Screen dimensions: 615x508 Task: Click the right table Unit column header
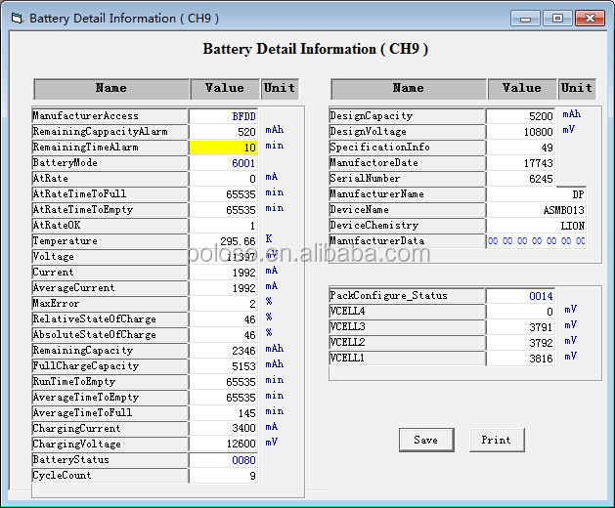[x=577, y=89]
